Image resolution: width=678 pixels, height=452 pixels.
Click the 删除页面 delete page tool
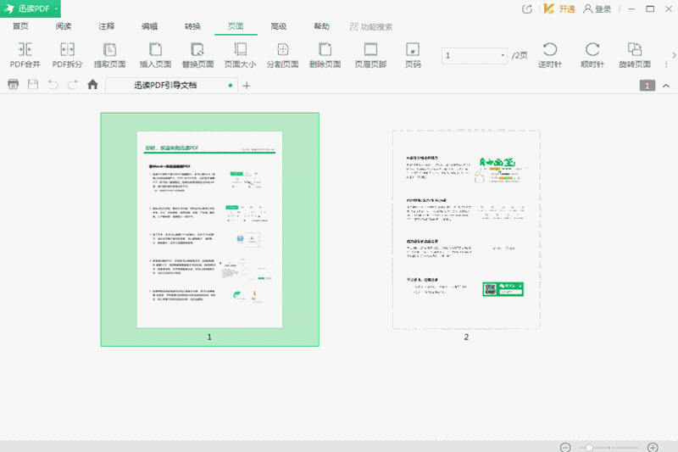pyautogui.click(x=325, y=55)
